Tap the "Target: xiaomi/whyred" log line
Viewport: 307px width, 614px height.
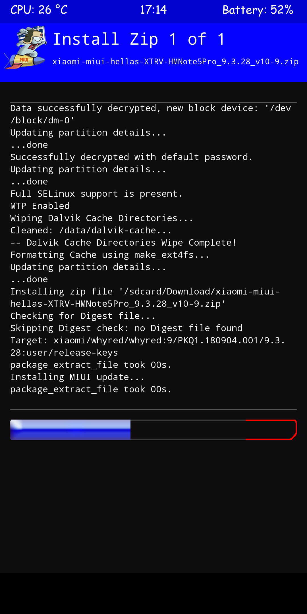click(x=147, y=340)
